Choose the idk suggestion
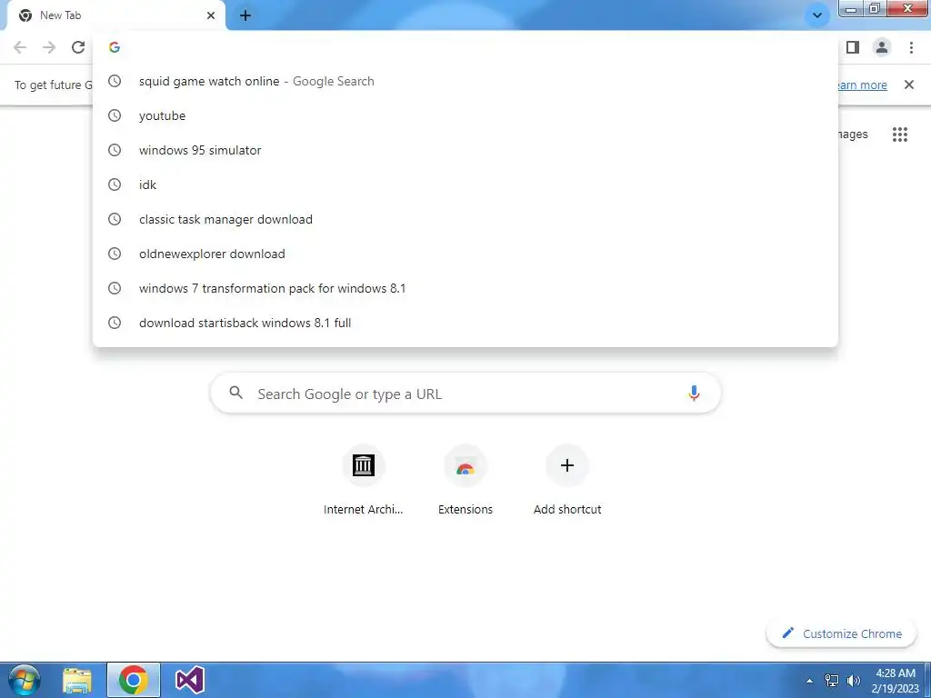Viewport: 931px width, 698px height. (x=465, y=184)
